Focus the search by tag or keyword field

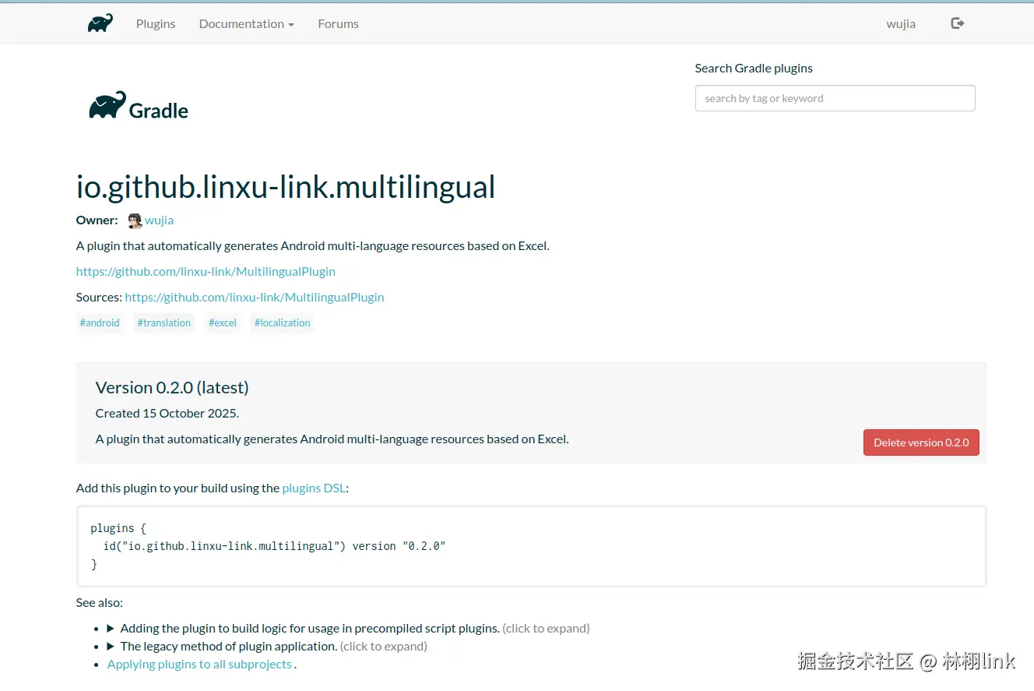pos(835,98)
